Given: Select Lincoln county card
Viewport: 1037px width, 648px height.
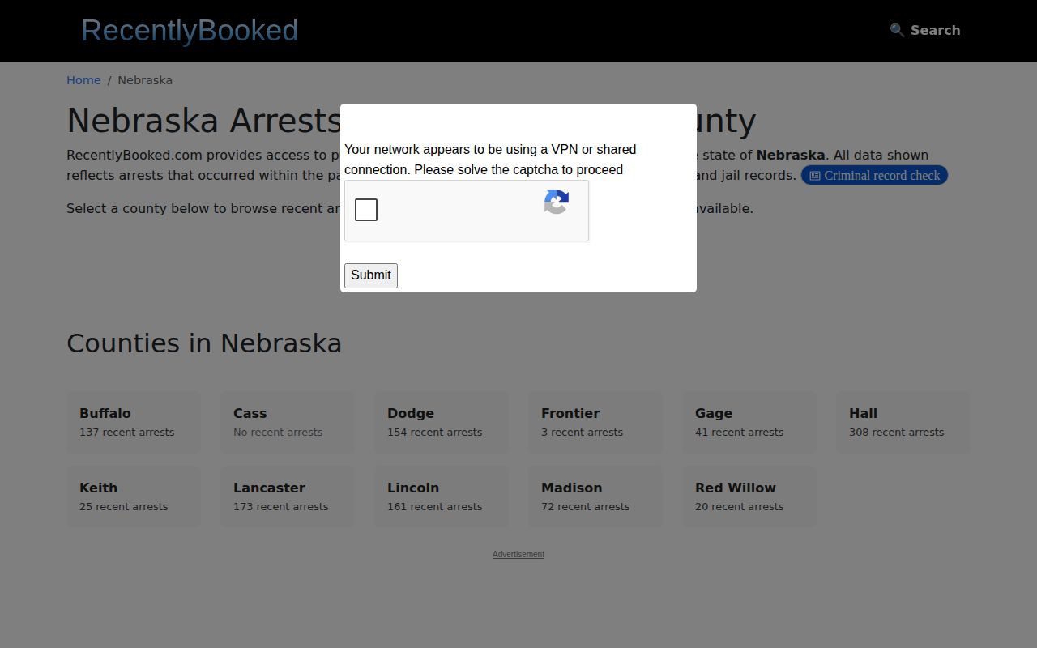Looking at the screenshot, I should click(442, 497).
